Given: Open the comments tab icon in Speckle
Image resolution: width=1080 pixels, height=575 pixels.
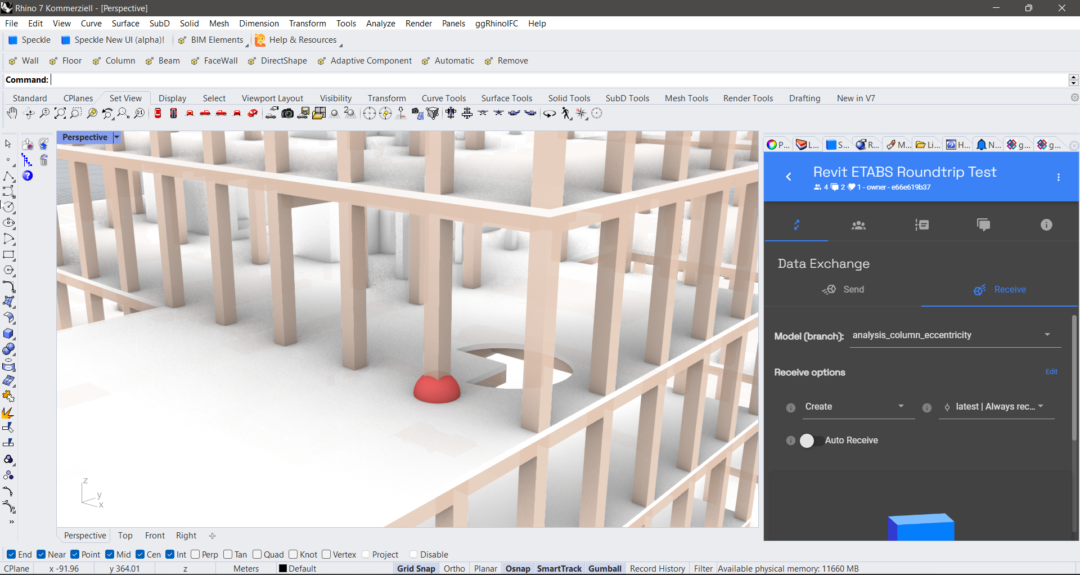Looking at the screenshot, I should (x=984, y=225).
